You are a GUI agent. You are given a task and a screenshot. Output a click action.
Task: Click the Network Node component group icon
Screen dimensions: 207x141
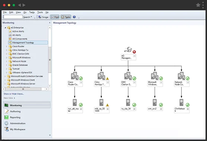(181, 76)
